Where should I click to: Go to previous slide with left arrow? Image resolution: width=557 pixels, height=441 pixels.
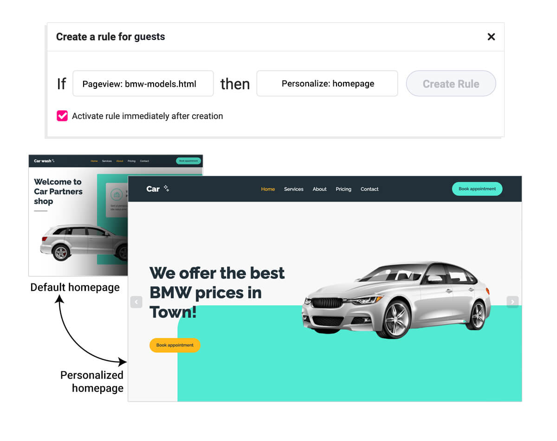(x=136, y=302)
